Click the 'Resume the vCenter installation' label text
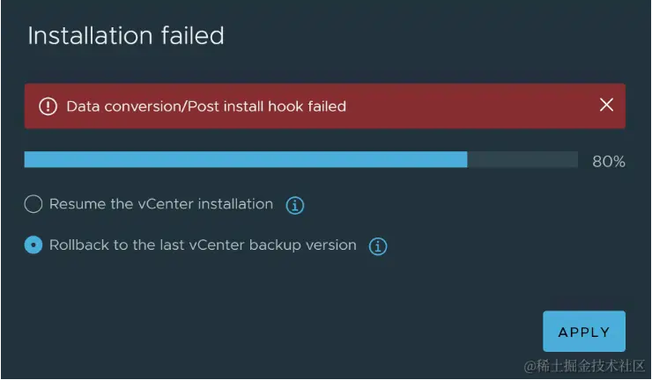This screenshot has width=652, height=380. coord(161,204)
